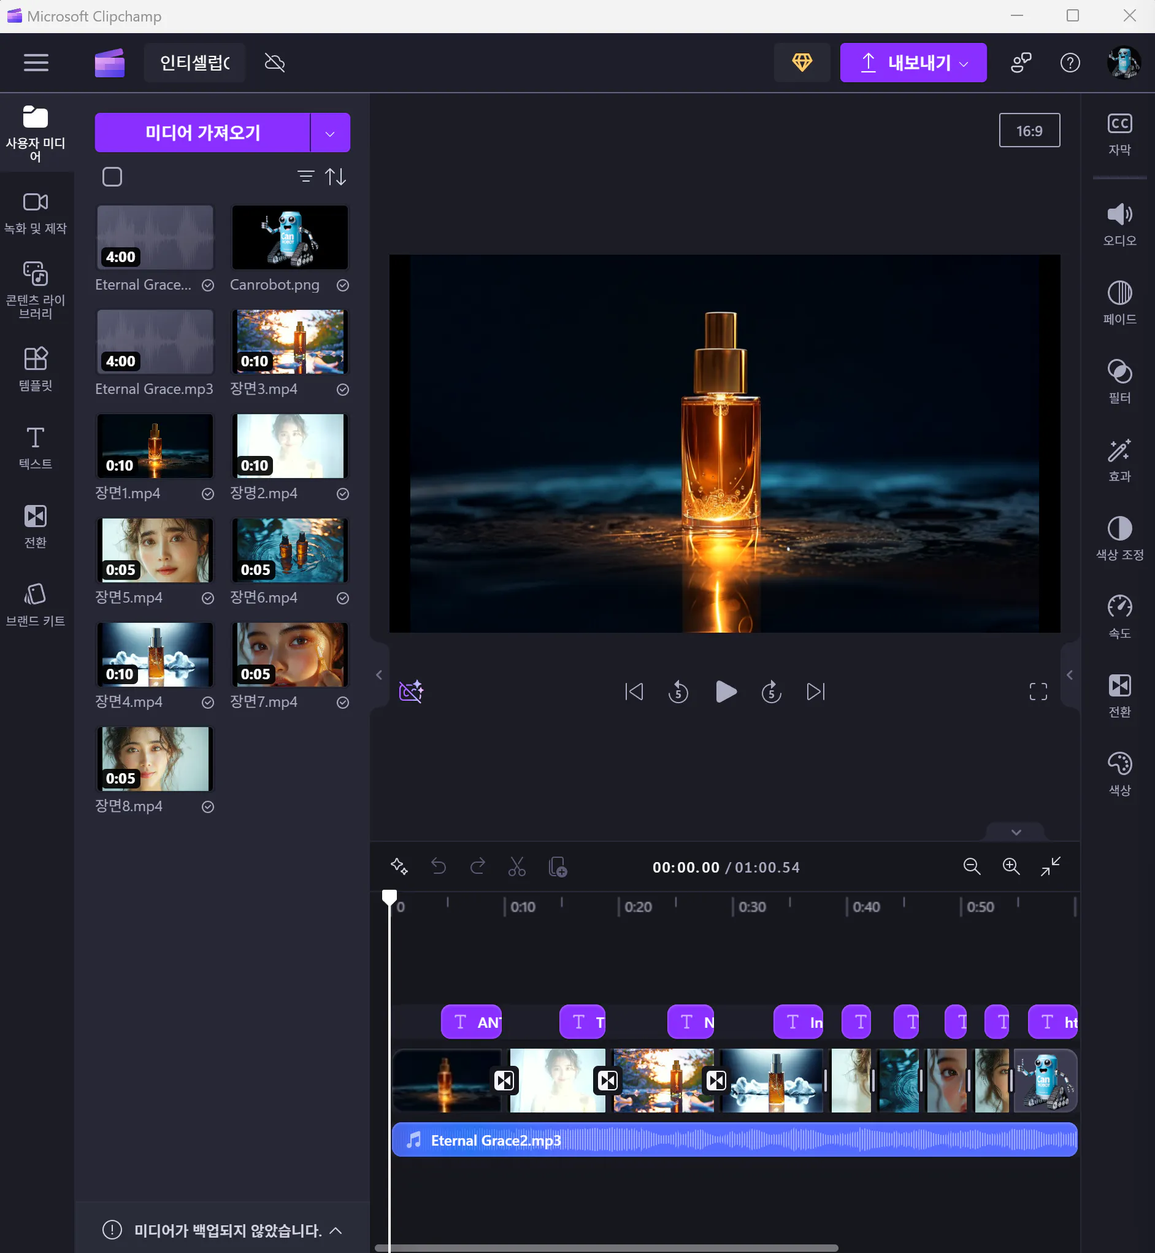The image size is (1155, 1253).
Task: Expand the import media dropdown arrow
Action: pos(330,133)
